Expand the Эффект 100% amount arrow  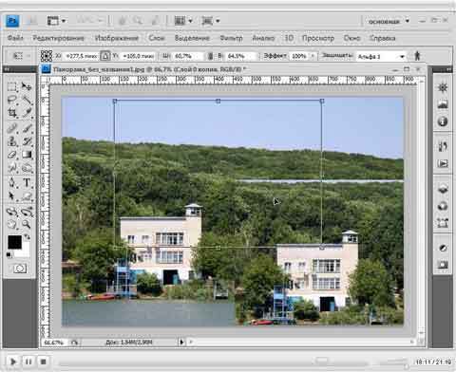tap(313, 56)
